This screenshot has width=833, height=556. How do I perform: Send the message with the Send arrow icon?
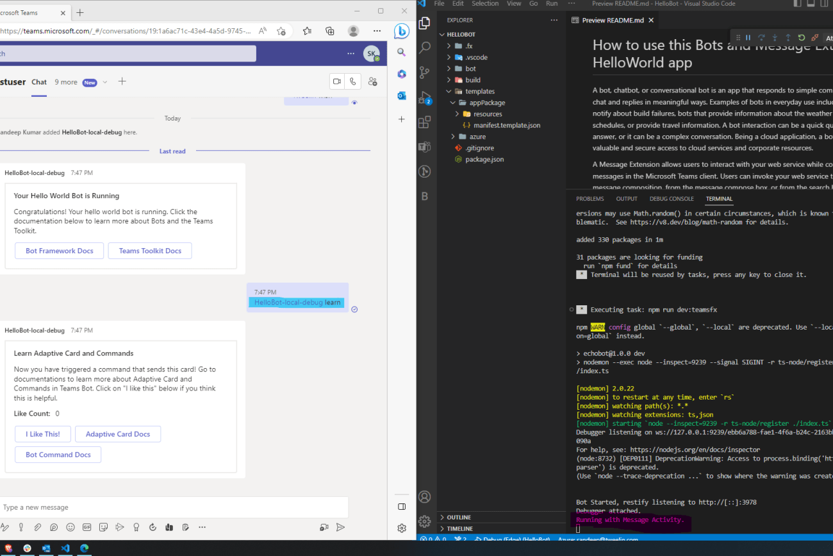[341, 527]
